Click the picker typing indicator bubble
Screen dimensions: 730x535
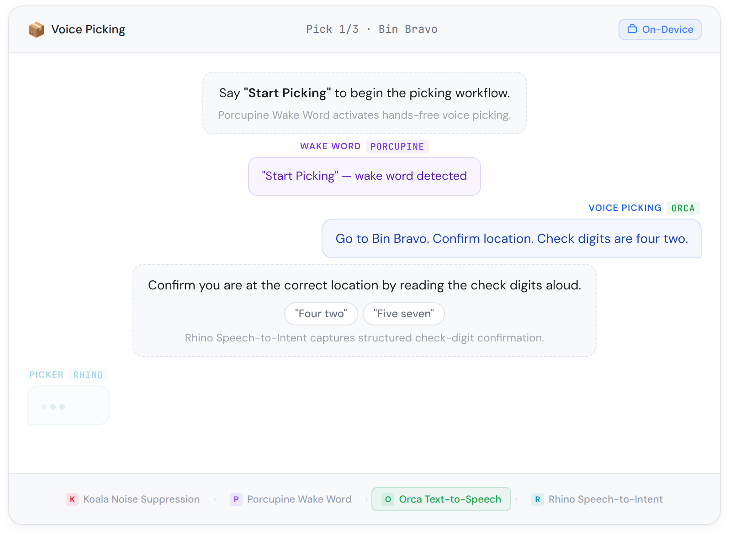pyautogui.click(x=69, y=405)
